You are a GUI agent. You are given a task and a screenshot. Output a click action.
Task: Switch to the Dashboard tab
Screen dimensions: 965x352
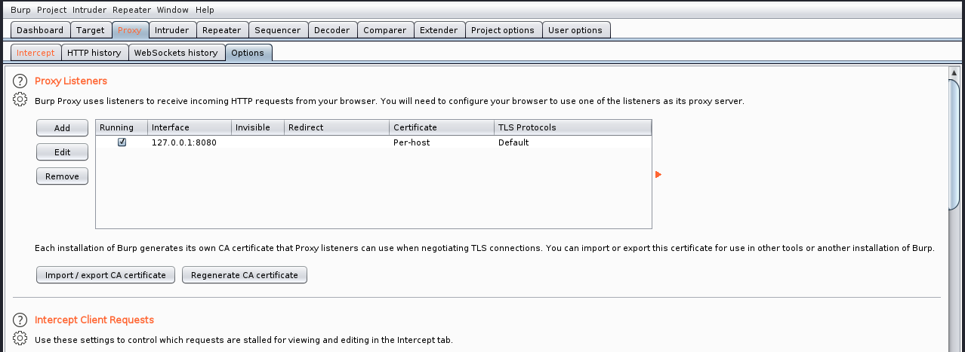40,30
